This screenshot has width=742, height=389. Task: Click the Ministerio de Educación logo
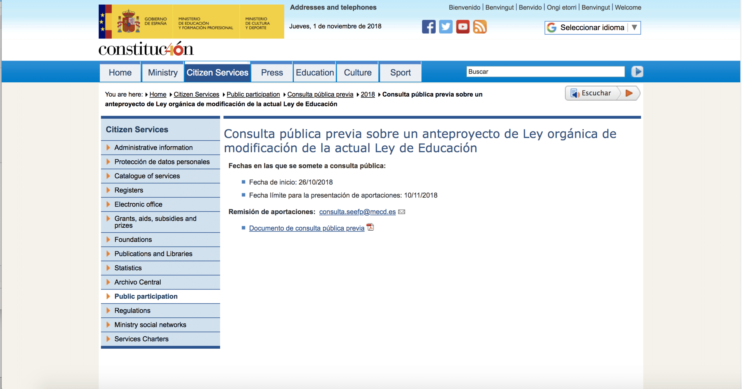point(205,23)
